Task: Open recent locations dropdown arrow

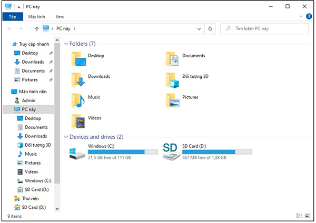Action: click(29, 29)
